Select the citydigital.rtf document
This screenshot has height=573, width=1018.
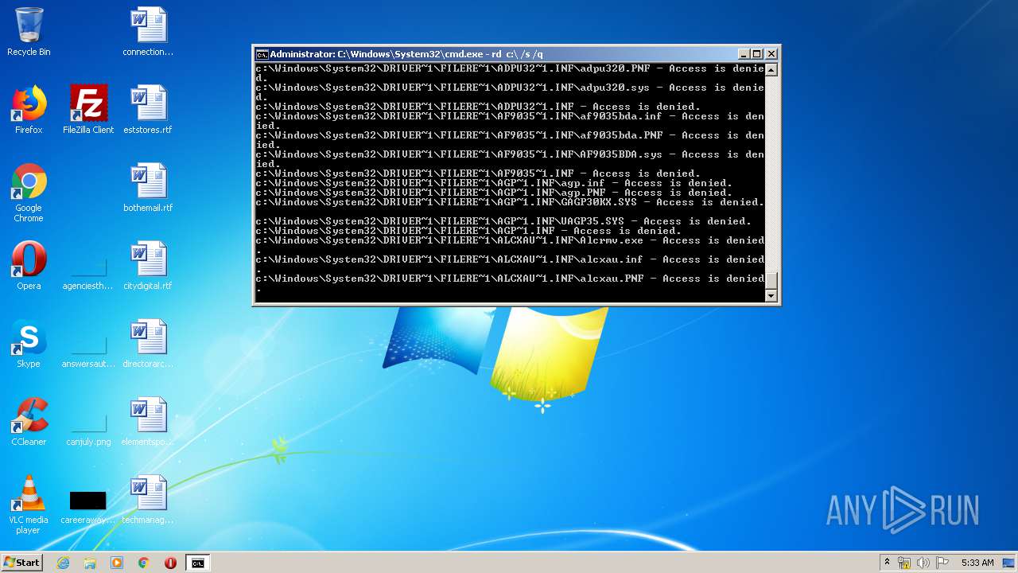click(148, 266)
